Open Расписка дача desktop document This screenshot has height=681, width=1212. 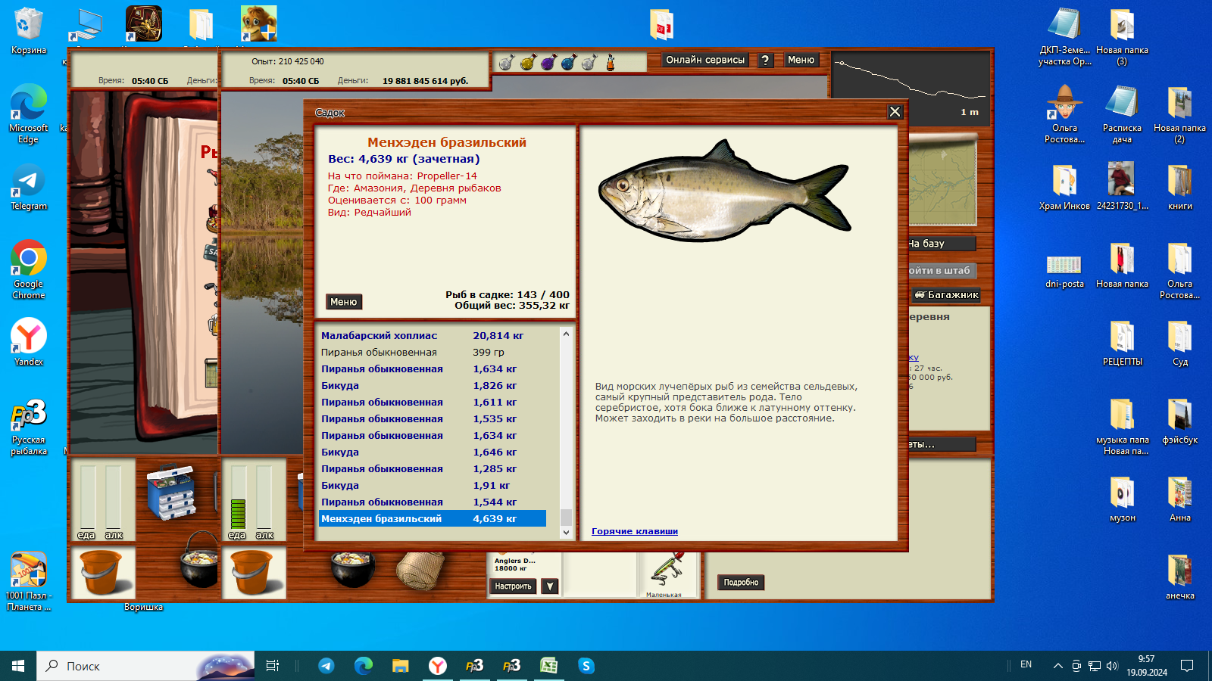click(x=1122, y=114)
